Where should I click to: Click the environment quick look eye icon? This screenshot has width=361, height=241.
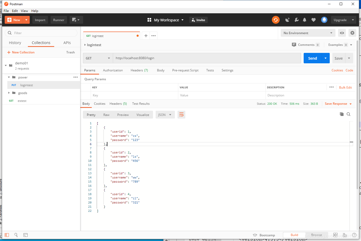pyautogui.click(x=342, y=33)
